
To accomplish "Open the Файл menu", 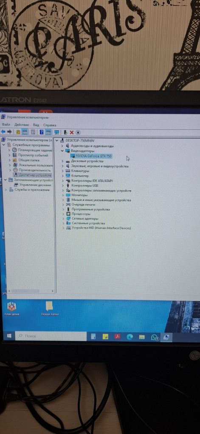I will [6, 125].
